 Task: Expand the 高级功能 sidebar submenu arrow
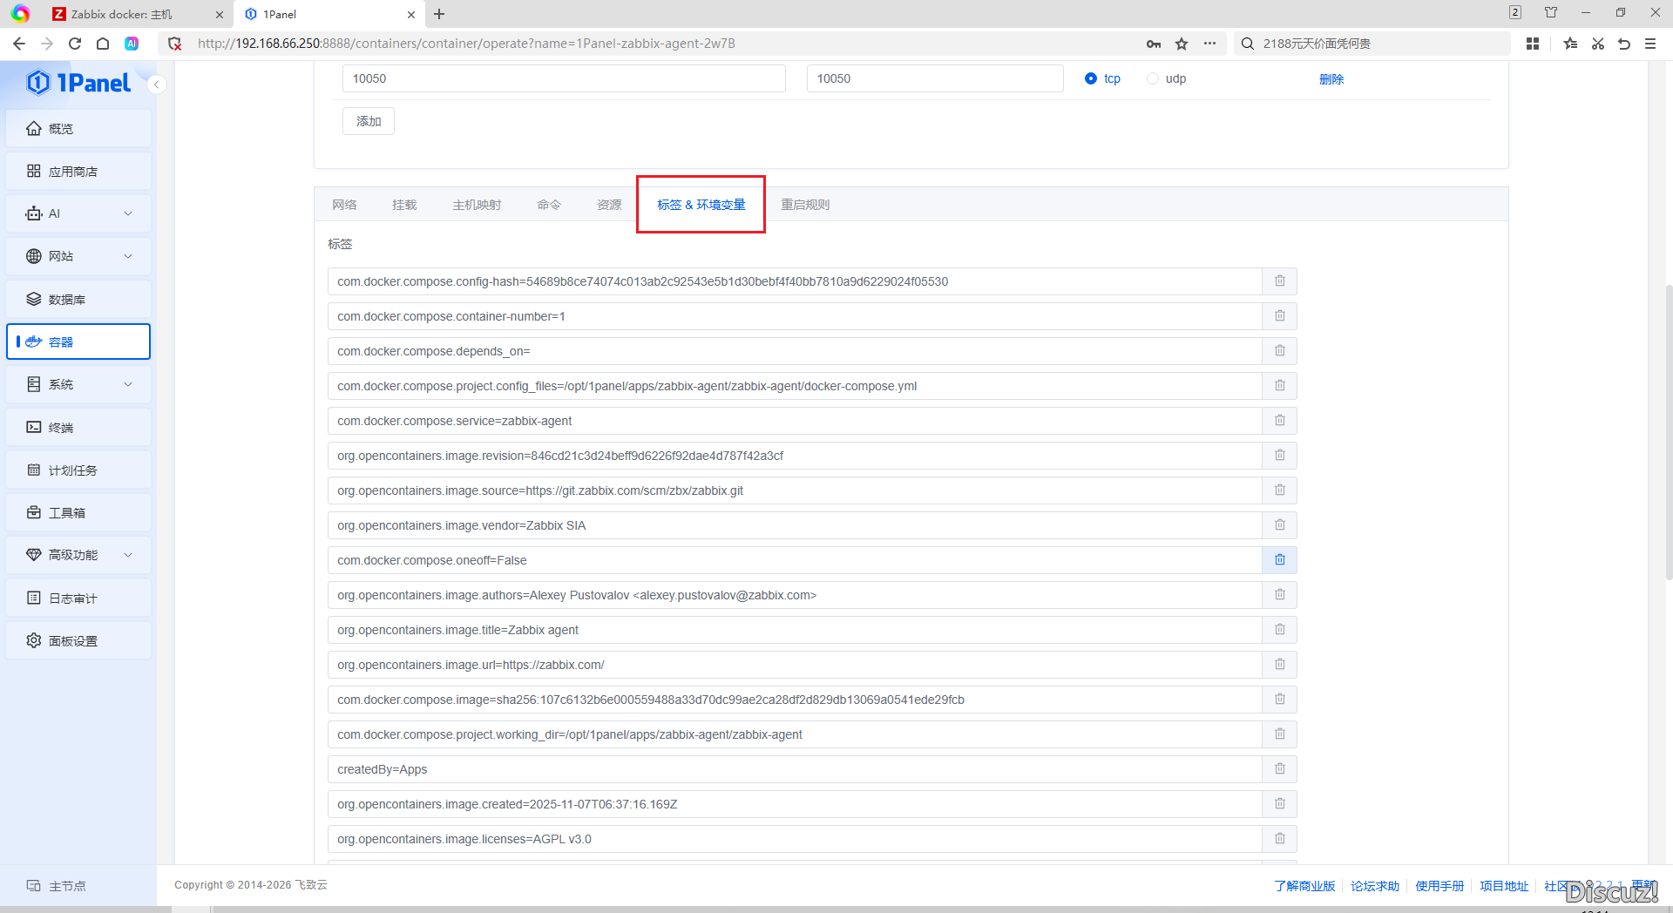point(128,555)
